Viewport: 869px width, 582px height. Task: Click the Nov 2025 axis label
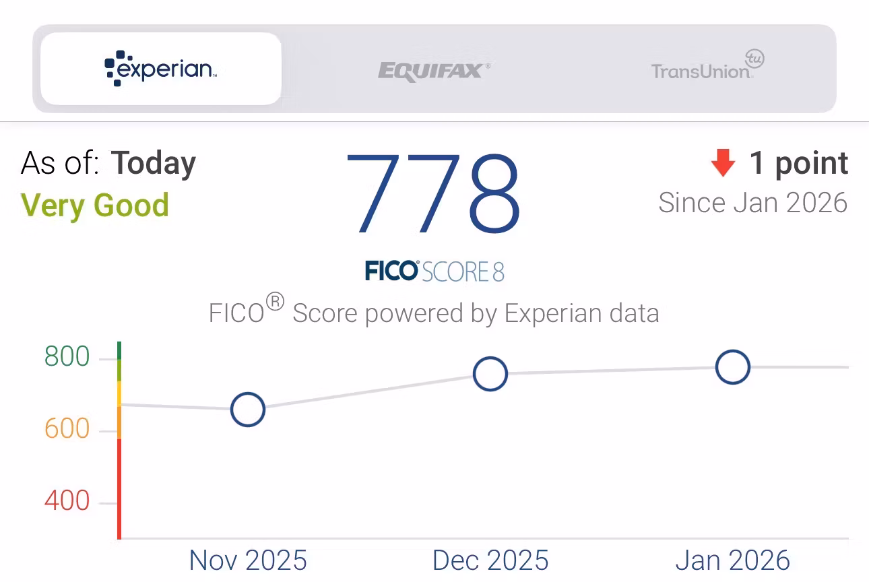[247, 560]
